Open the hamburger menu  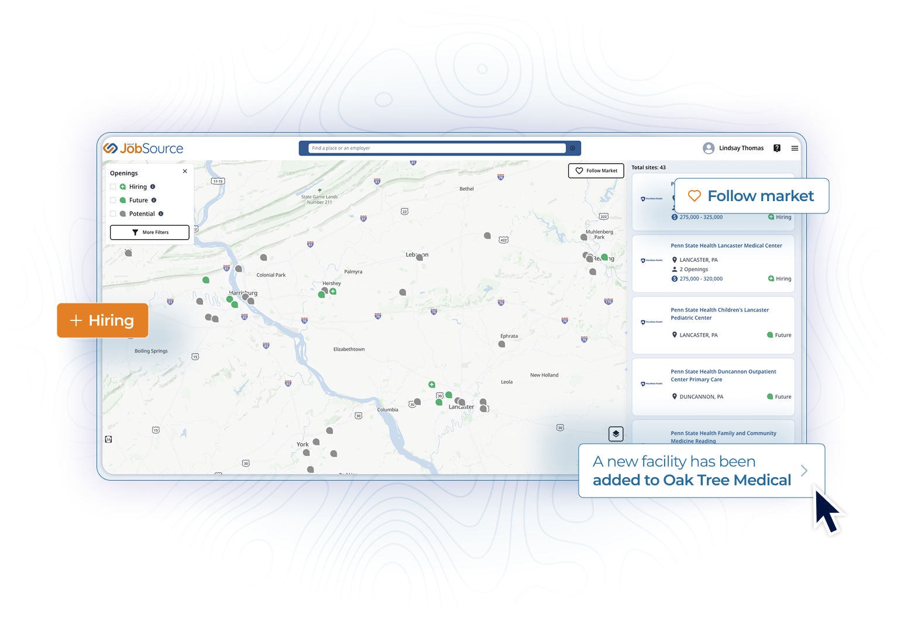click(x=795, y=148)
